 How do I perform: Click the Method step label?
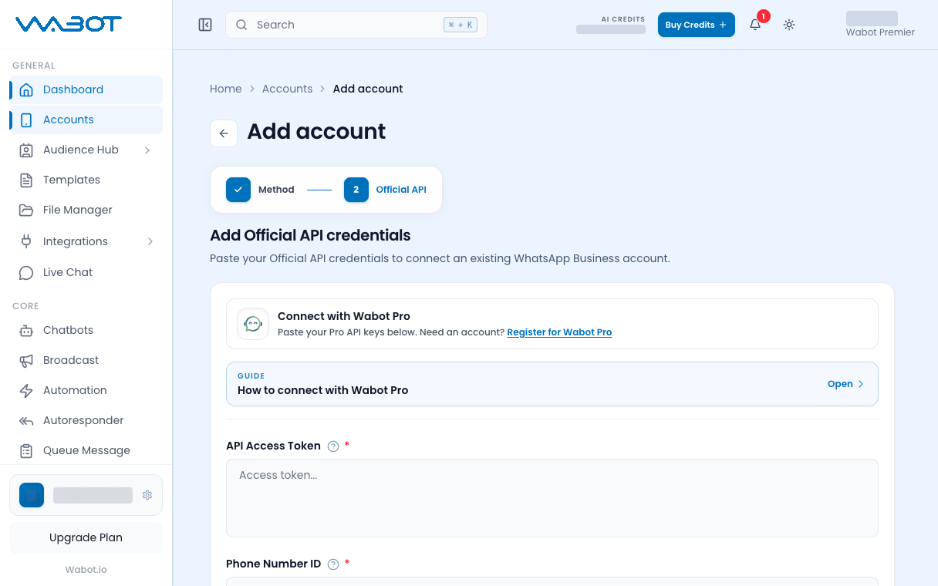[x=276, y=190]
